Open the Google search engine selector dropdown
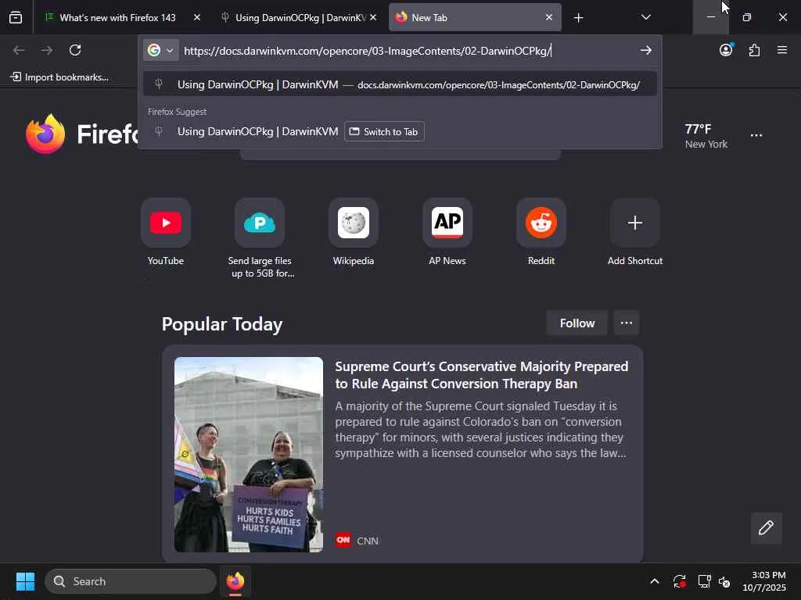 click(x=161, y=50)
